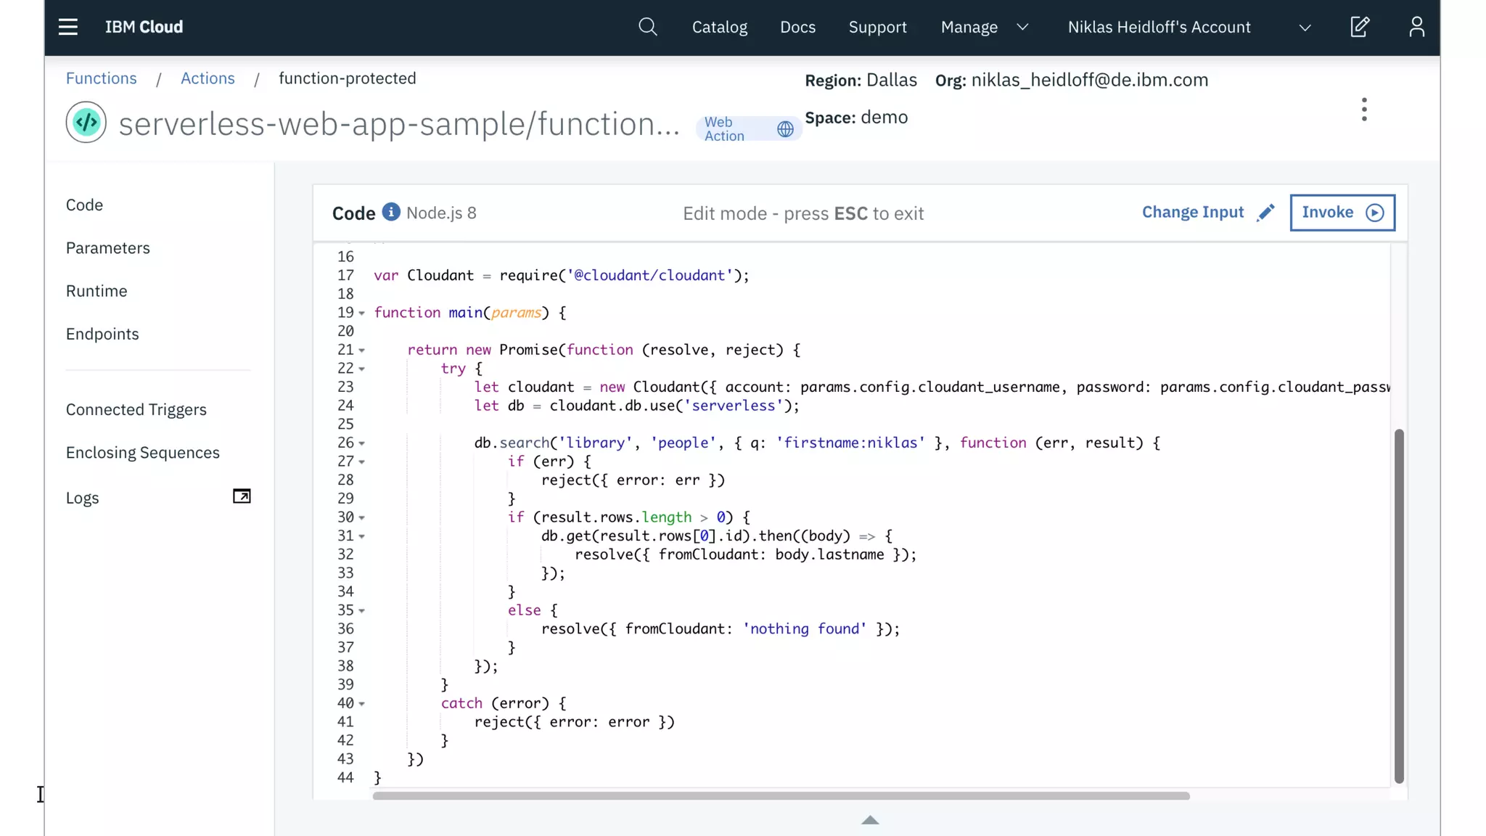Open the hamburger navigation menu
This screenshot has height=836, width=1486.
(68, 27)
